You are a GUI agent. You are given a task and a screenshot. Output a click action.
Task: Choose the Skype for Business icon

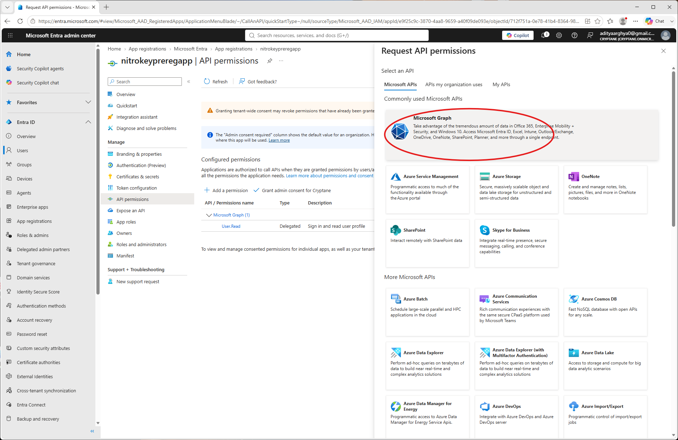(x=484, y=230)
